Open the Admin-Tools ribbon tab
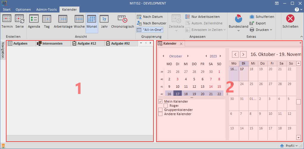This screenshot has width=304, height=149. [46, 10]
